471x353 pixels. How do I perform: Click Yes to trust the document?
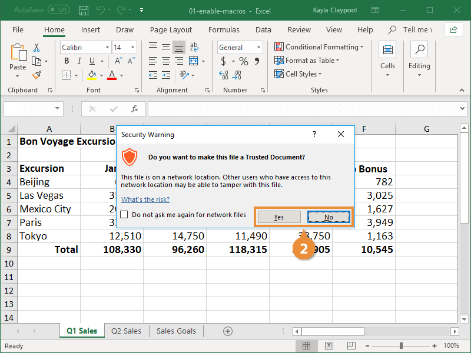pos(278,217)
